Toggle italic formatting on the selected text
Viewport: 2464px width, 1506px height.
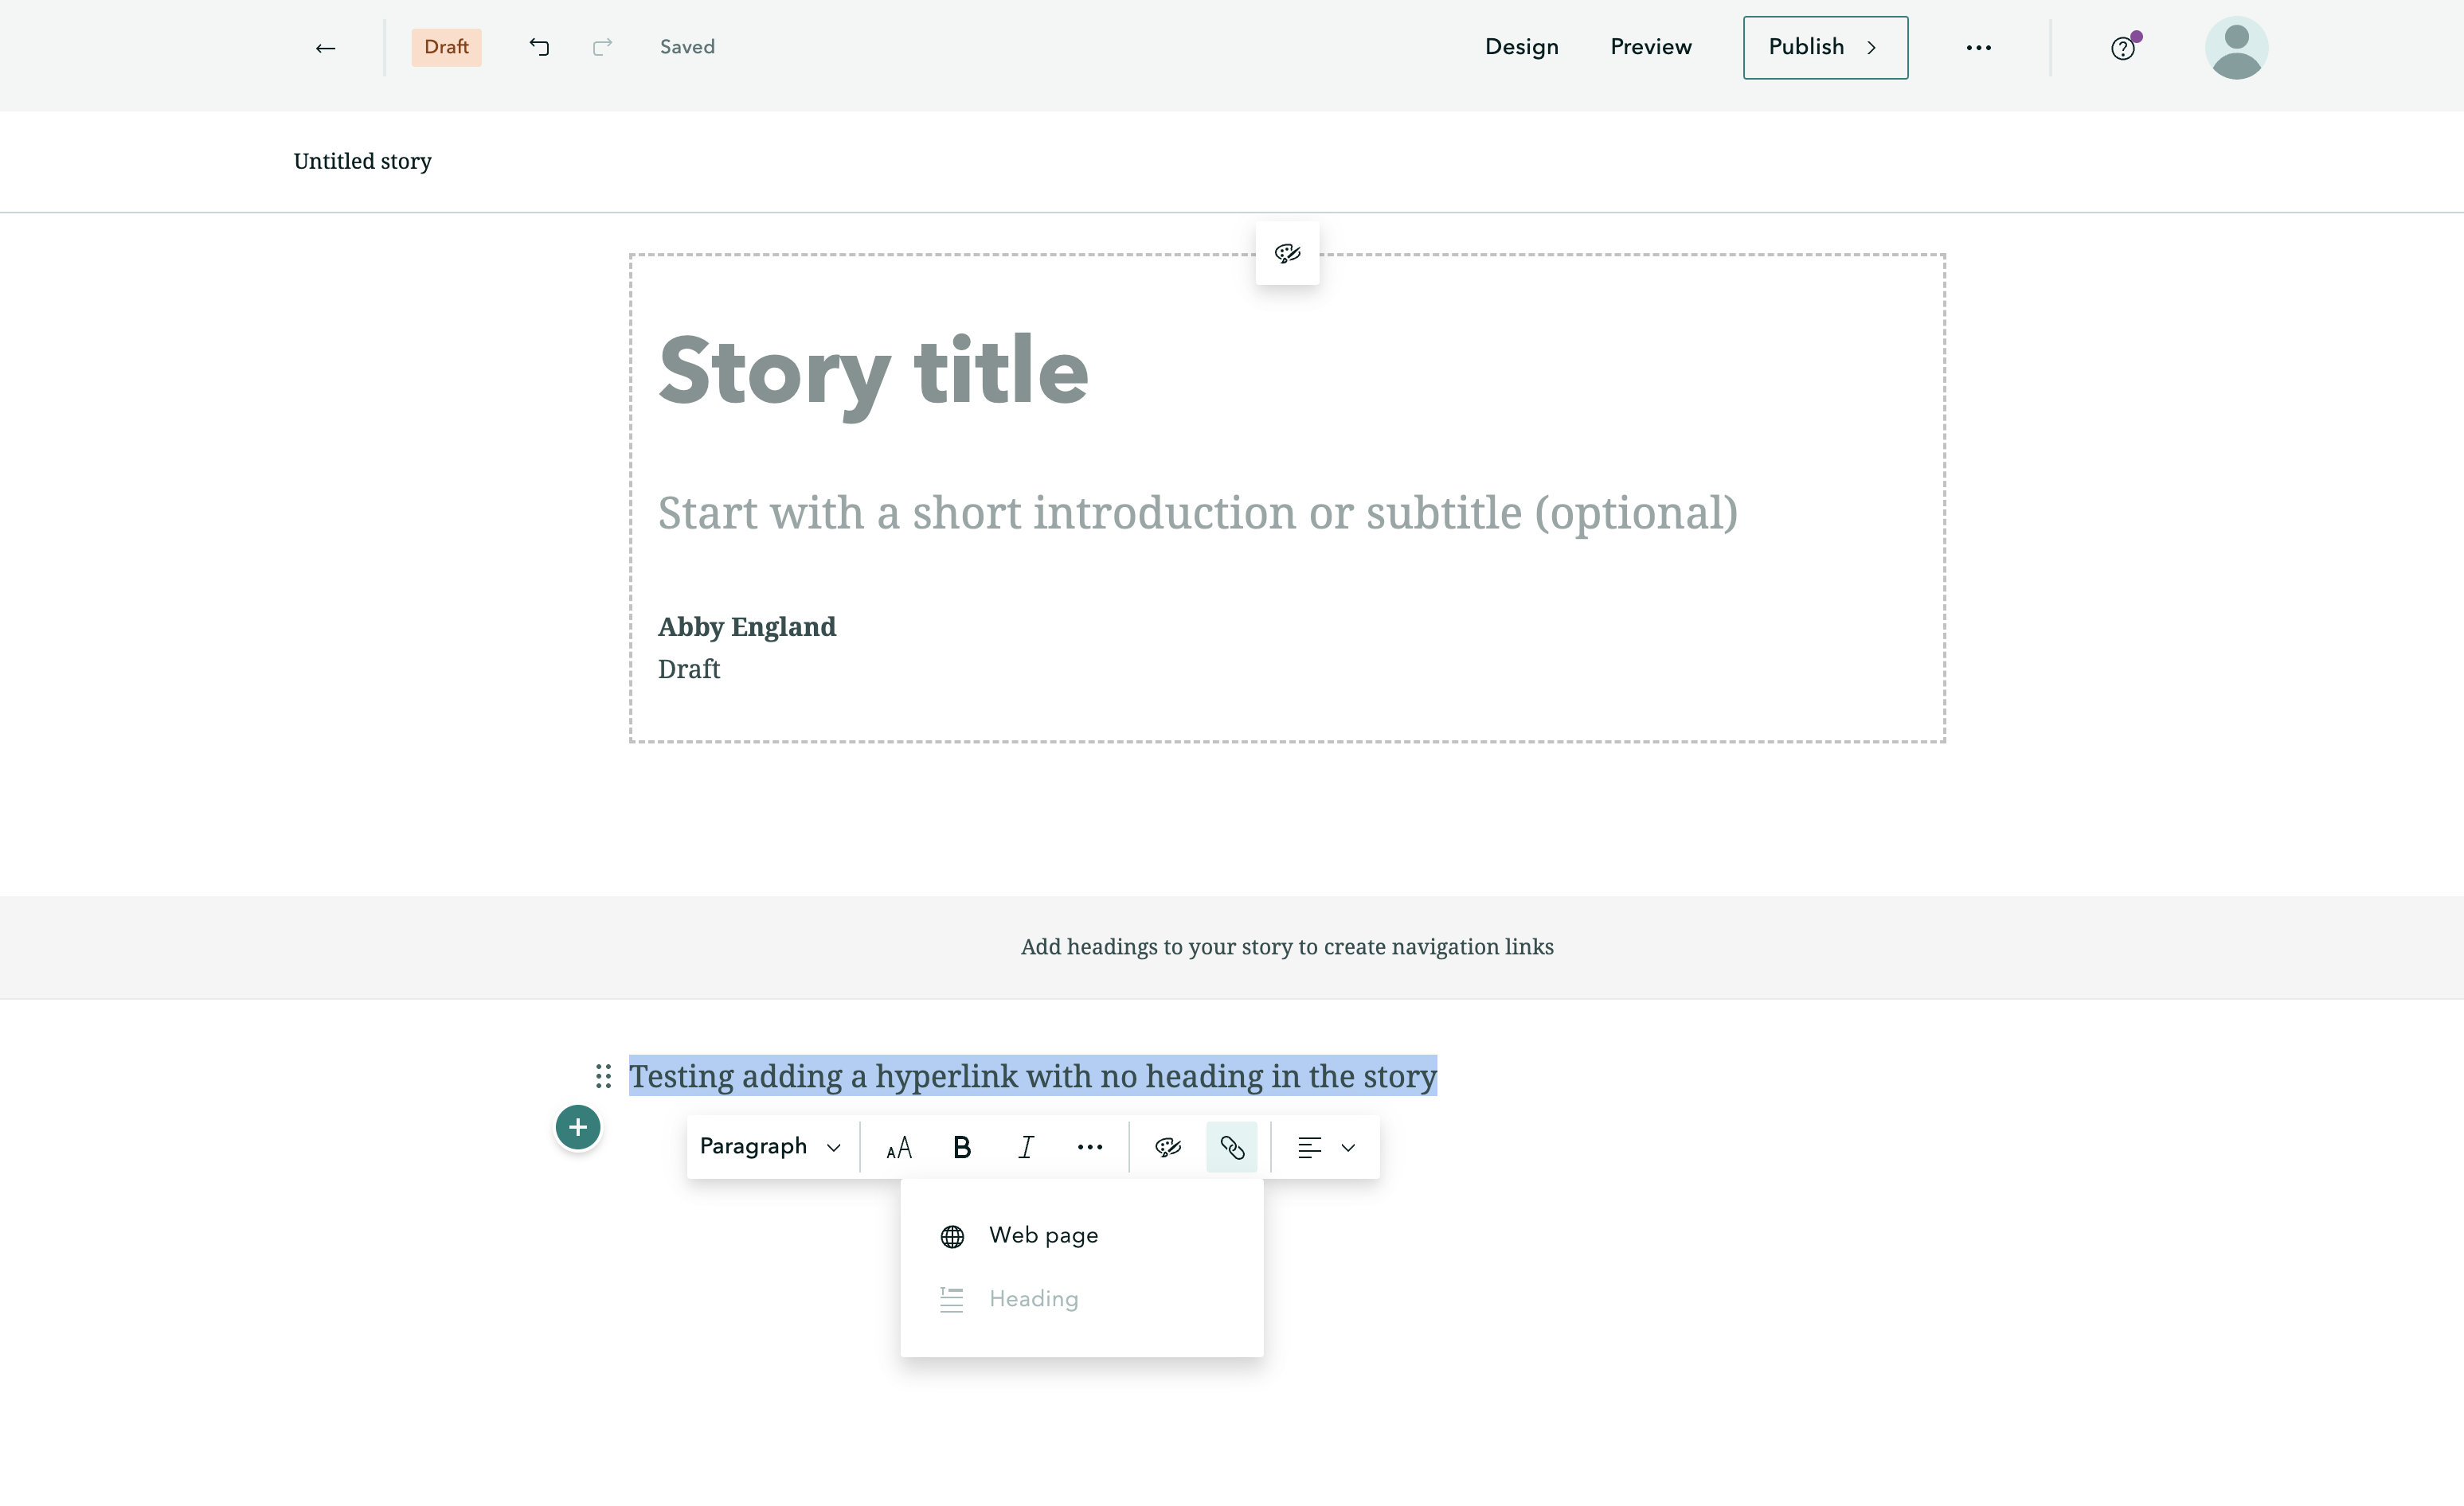(x=1025, y=1146)
